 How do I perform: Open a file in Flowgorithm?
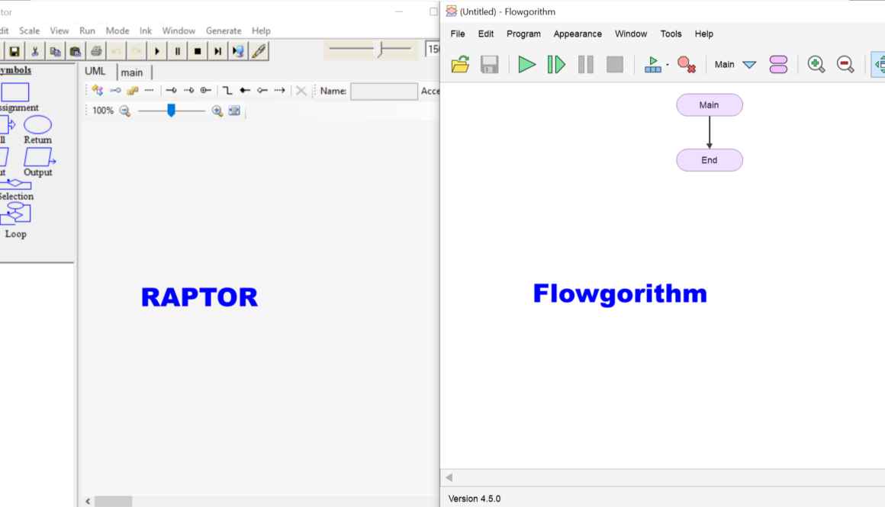pos(460,64)
